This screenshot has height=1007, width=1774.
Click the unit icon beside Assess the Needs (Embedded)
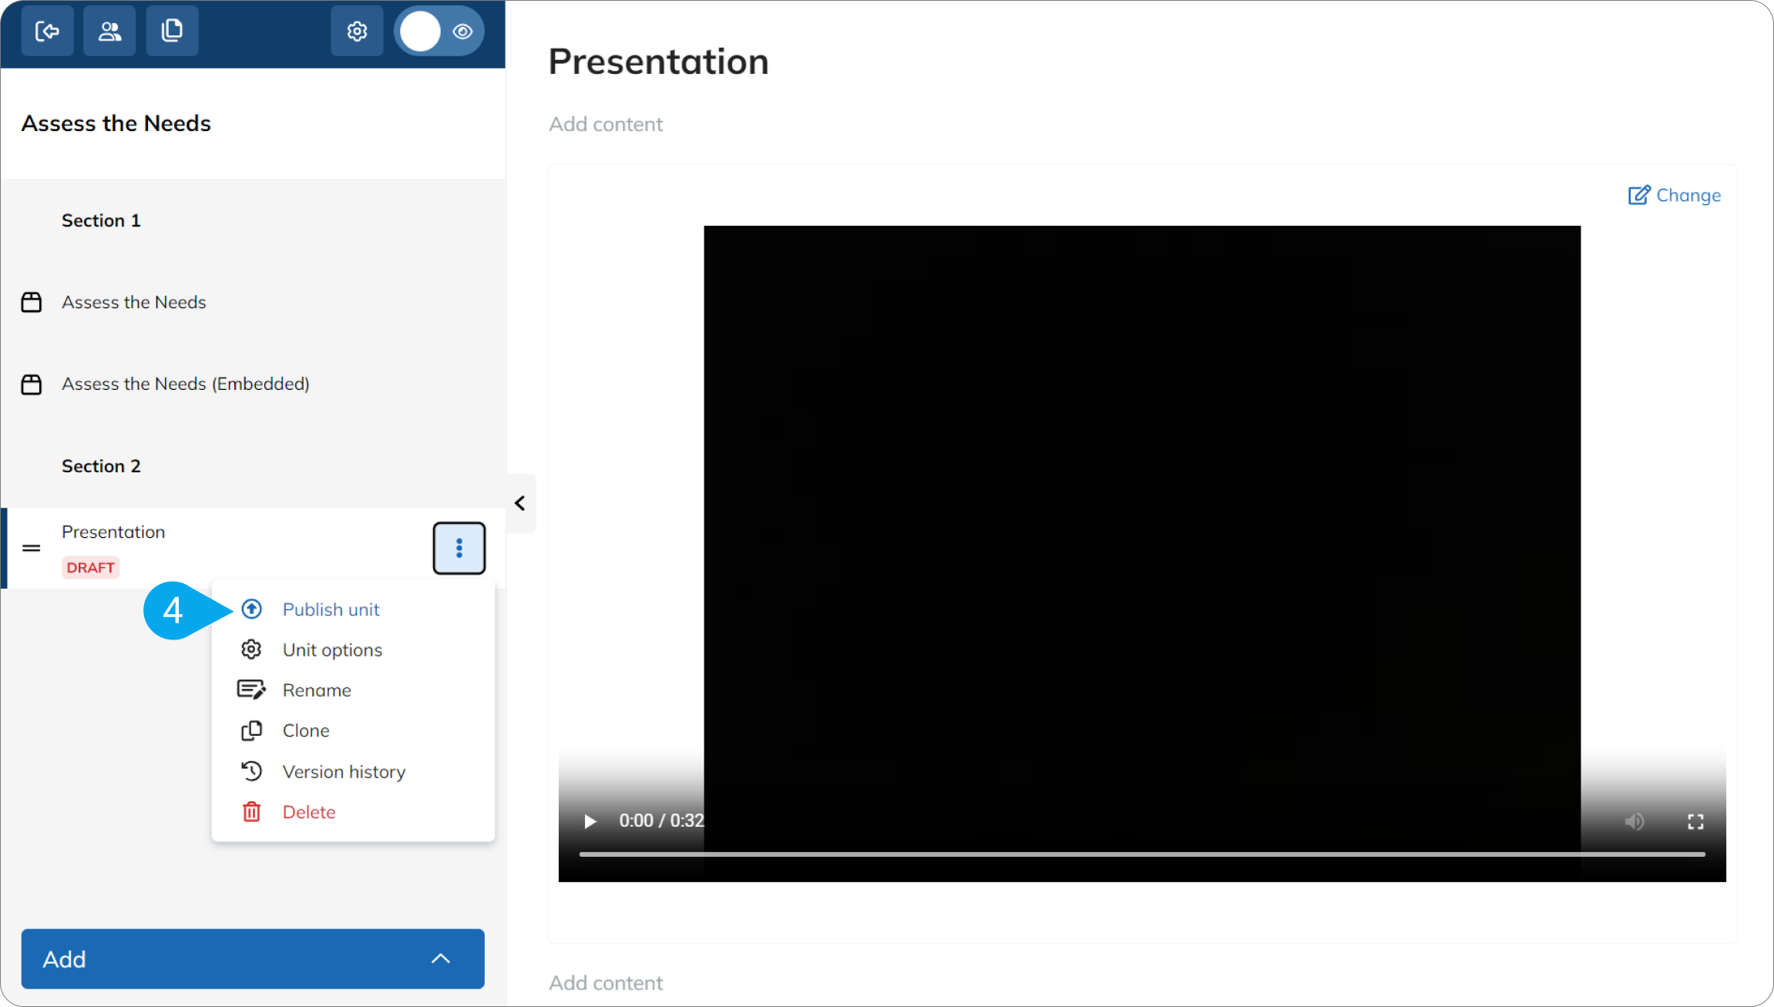tap(32, 384)
